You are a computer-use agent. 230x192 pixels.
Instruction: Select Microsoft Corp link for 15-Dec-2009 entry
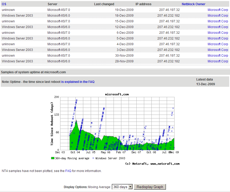click(x=218, y=21)
